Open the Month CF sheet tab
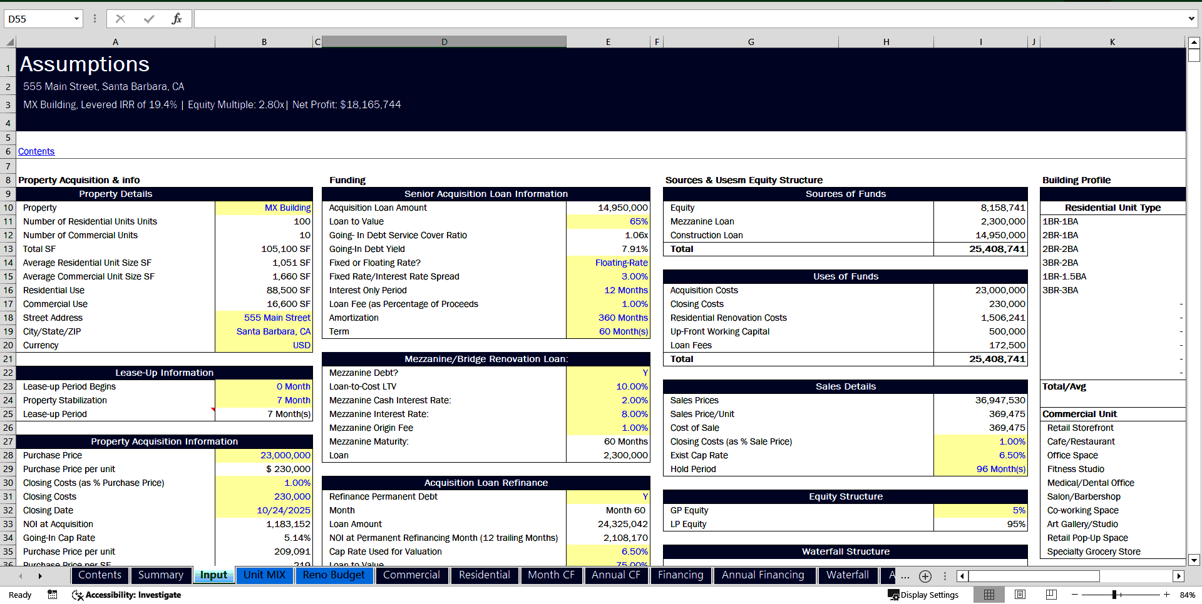This screenshot has width=1202, height=604. (x=551, y=575)
